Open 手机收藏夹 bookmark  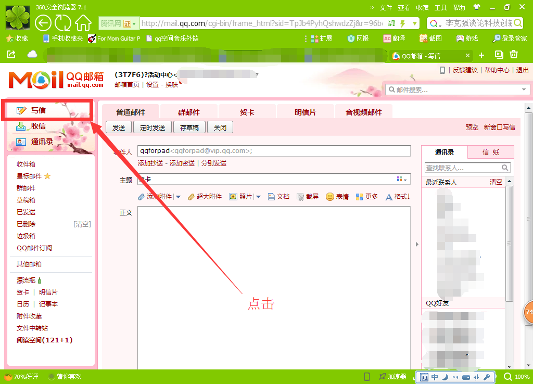(x=63, y=39)
